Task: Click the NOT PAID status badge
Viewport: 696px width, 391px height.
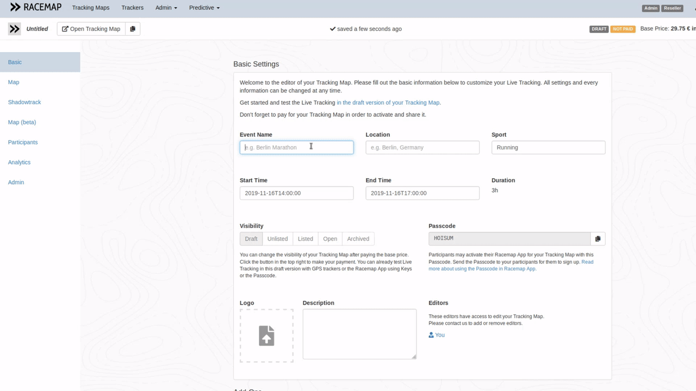Action: click(623, 29)
